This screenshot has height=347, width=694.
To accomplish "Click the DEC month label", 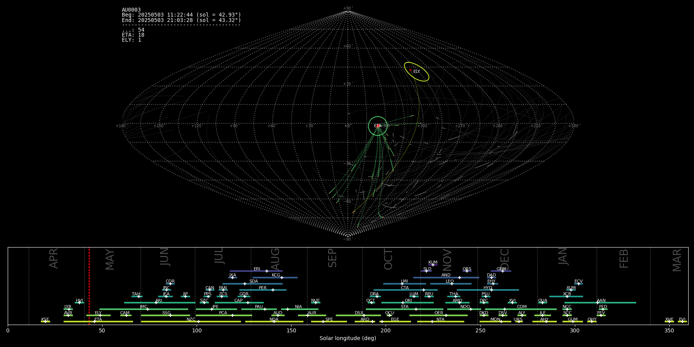I will point(504,259).
